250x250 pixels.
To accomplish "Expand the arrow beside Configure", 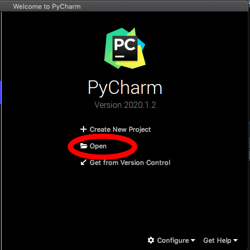I will pos(193,240).
